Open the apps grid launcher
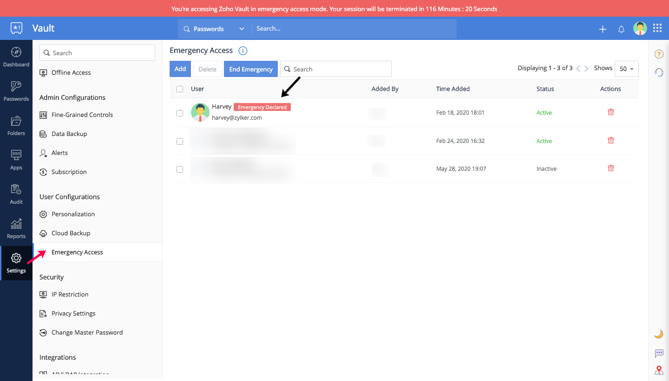This screenshot has width=669, height=381. click(657, 28)
